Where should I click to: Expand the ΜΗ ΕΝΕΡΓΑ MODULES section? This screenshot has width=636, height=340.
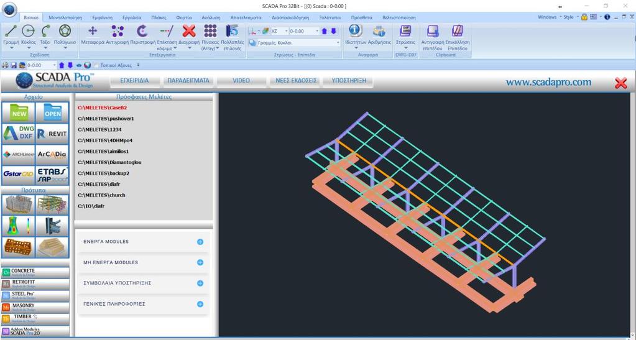pyautogui.click(x=200, y=262)
